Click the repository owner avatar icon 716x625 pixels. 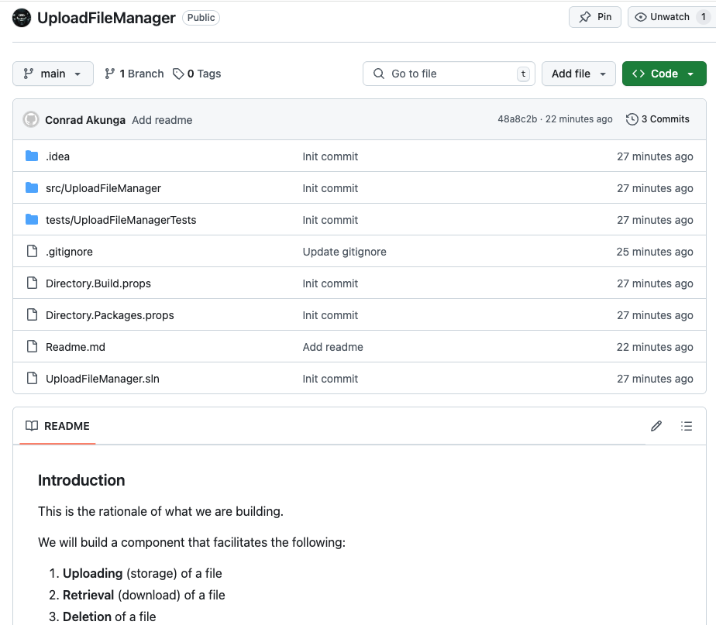pos(22,17)
